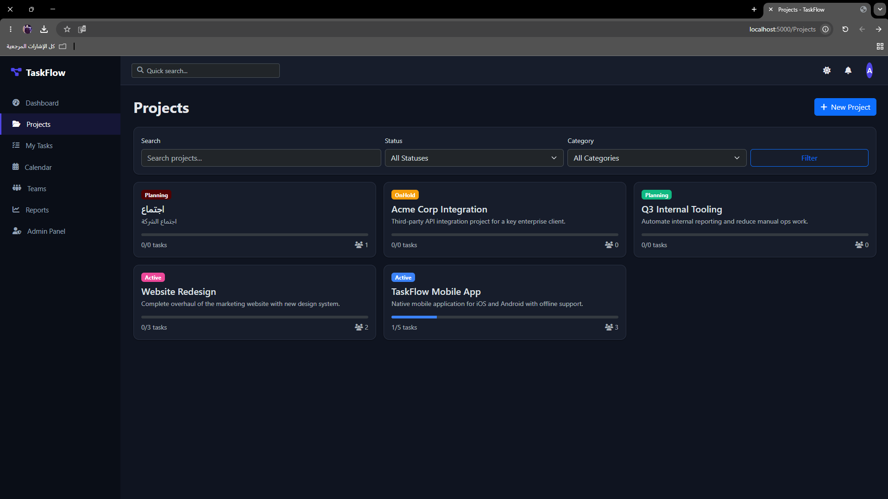Open the browser three-dot menu
Viewport: 888px width, 499px height.
[x=11, y=29]
